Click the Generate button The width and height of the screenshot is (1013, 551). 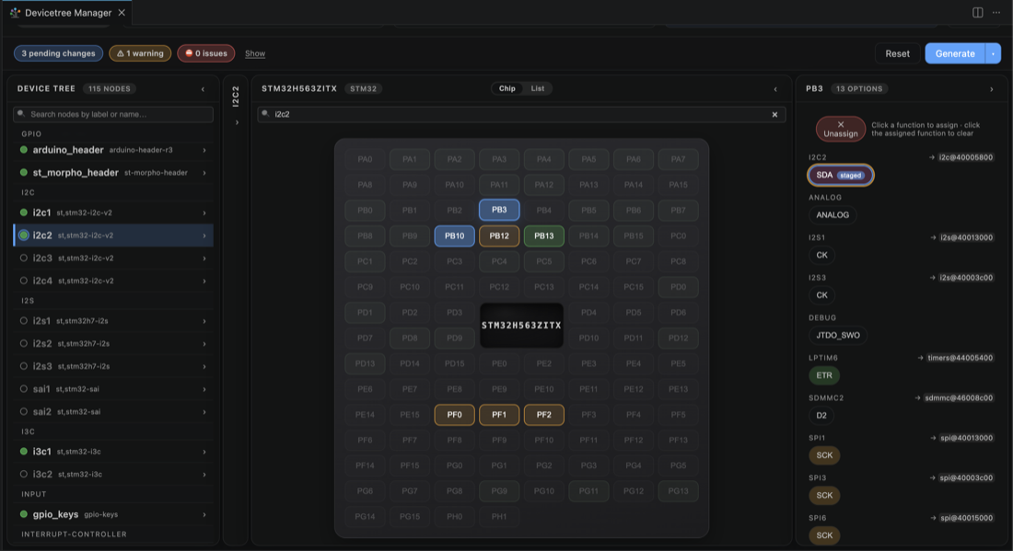pyautogui.click(x=955, y=53)
